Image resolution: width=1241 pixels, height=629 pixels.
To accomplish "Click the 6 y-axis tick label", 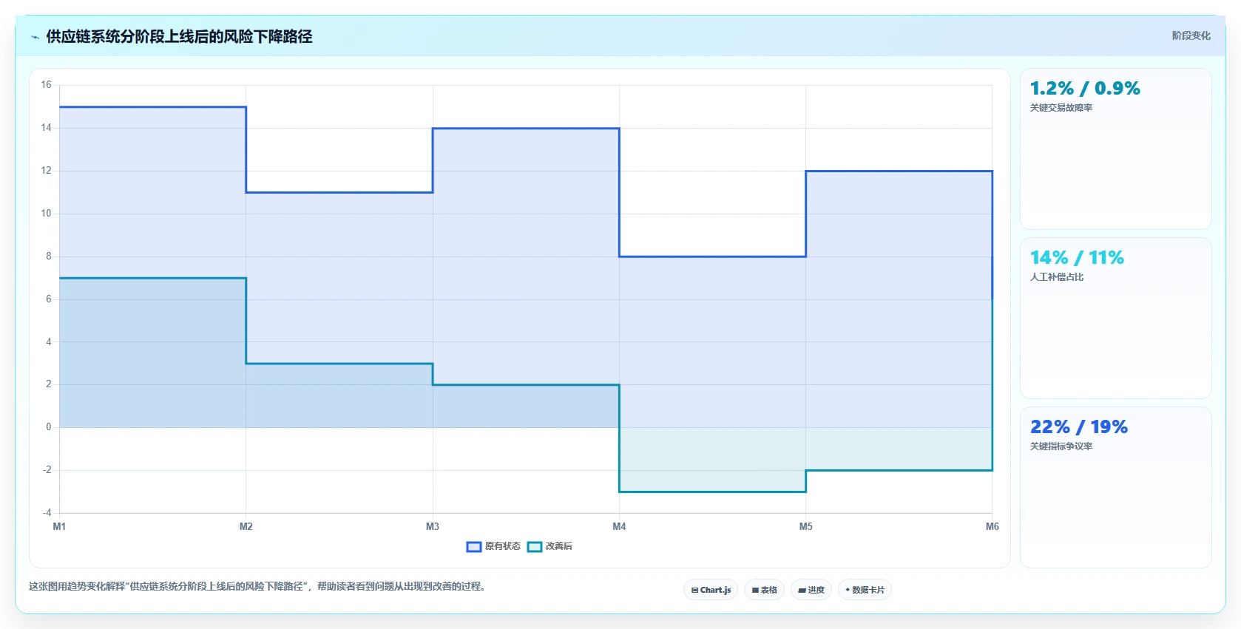I will [49, 299].
